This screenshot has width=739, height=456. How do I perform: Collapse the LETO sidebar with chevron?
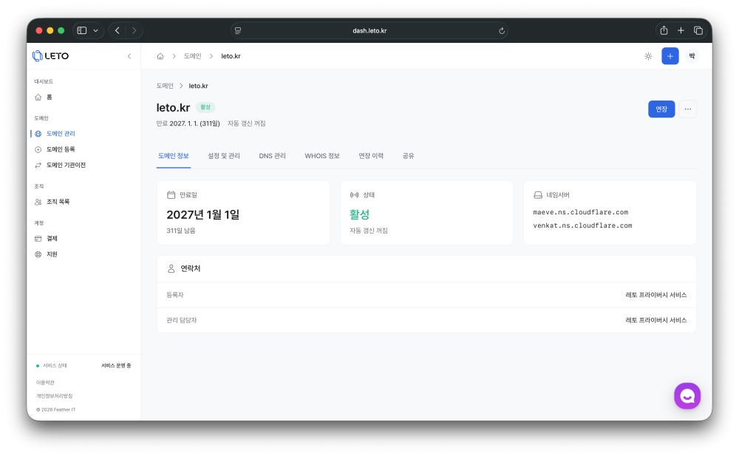129,56
